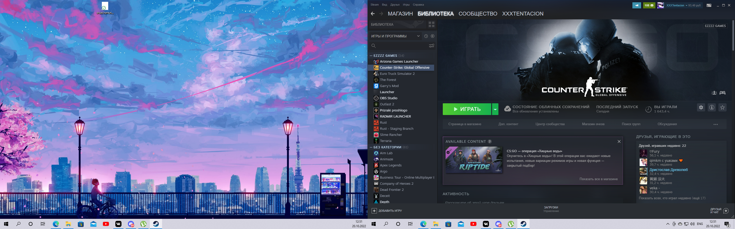Open the three-dots more links menu
This screenshot has width=735, height=229.
click(x=716, y=124)
